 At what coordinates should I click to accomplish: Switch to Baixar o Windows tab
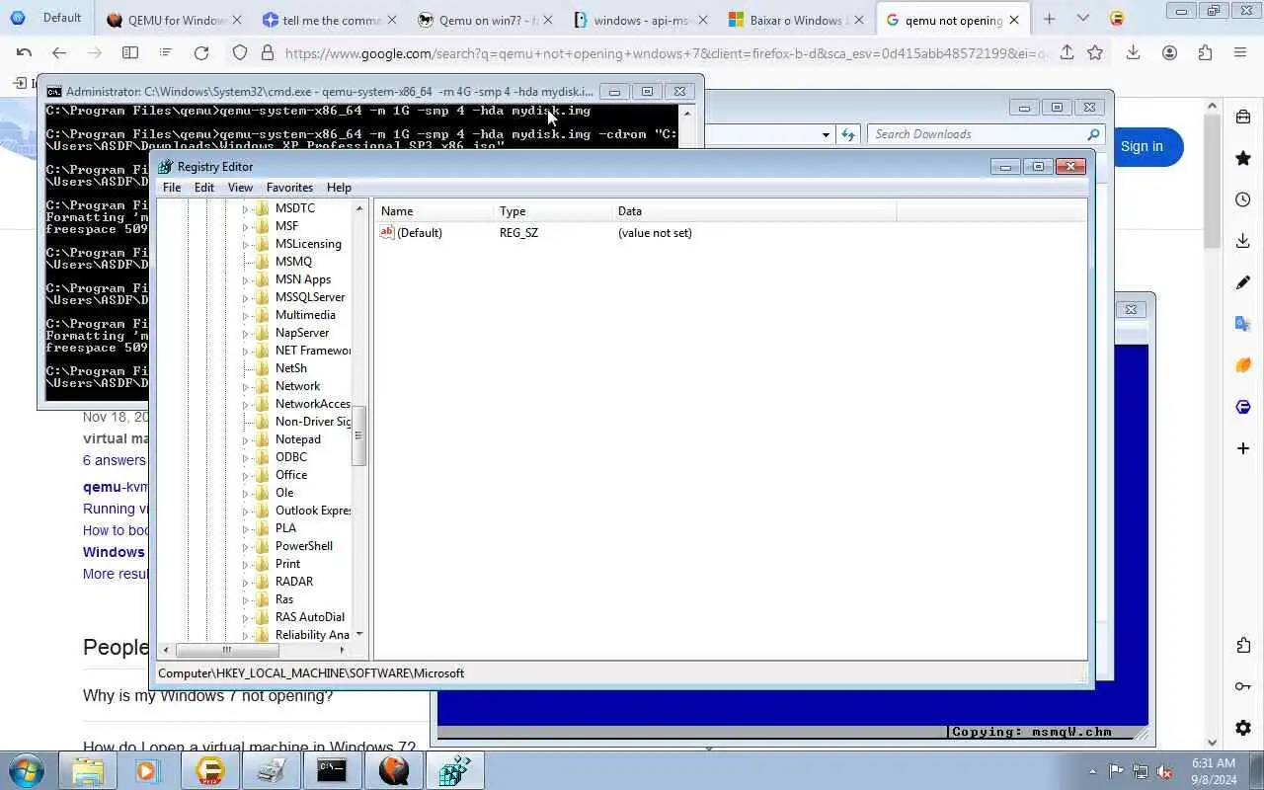[x=798, y=20]
